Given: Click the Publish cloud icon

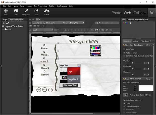Looking at the screenshot, I should (x=47, y=11).
